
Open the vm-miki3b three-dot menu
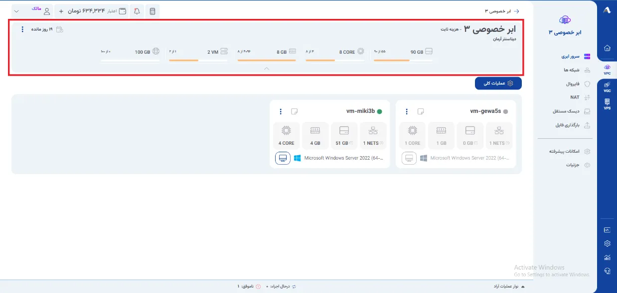point(281,111)
